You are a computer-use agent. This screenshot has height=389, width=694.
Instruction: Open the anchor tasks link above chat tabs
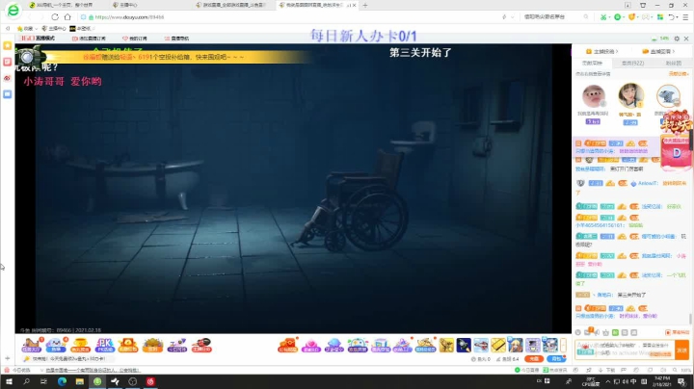(x=601, y=51)
